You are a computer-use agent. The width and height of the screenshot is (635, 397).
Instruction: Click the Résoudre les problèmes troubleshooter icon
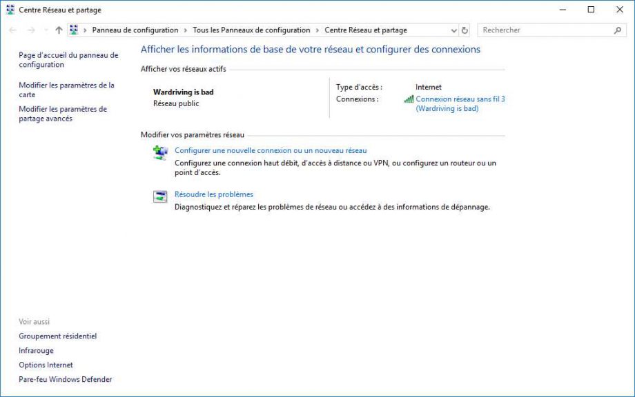pyautogui.click(x=160, y=197)
